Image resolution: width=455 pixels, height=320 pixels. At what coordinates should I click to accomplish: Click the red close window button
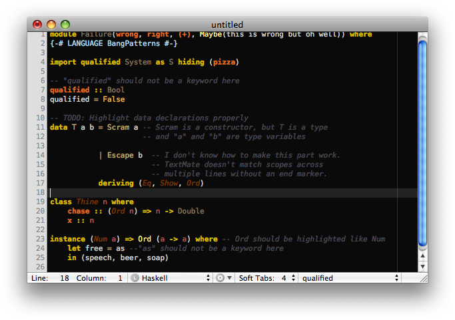pyautogui.click(x=38, y=24)
